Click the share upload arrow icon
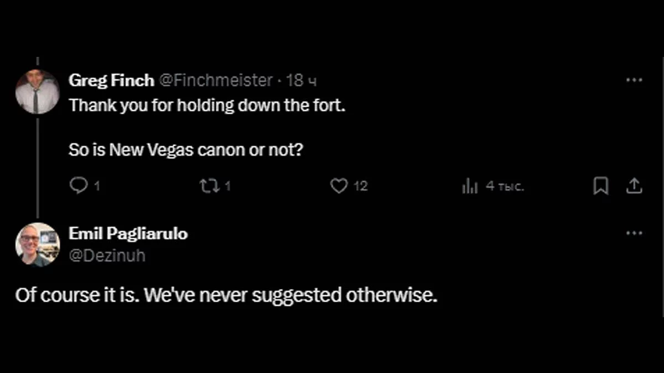 pyautogui.click(x=634, y=186)
